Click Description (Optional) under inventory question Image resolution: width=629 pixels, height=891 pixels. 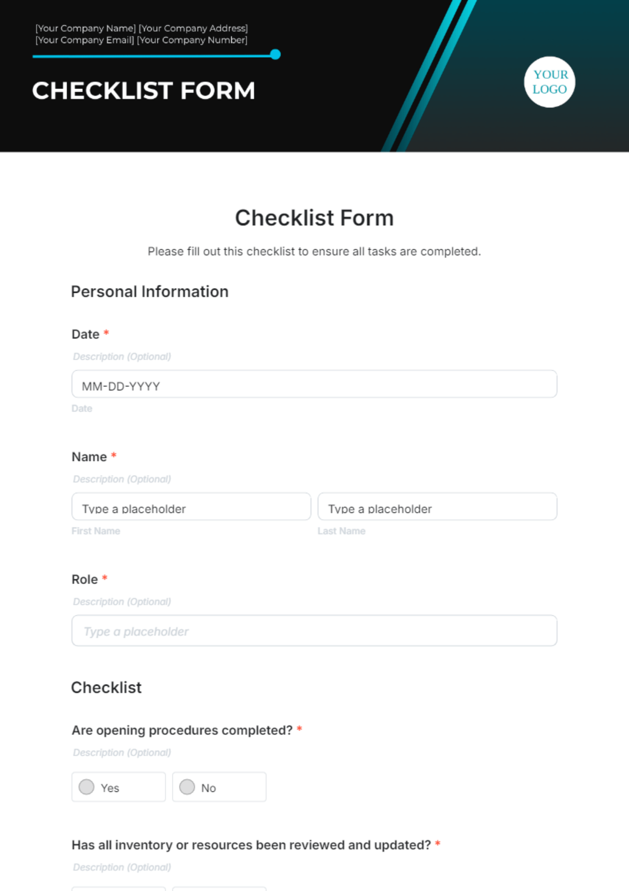pos(122,867)
